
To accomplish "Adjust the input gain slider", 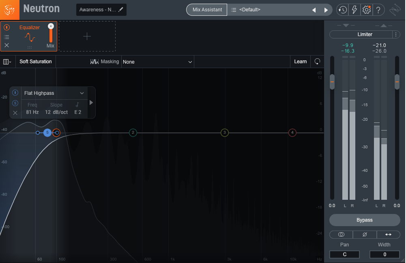I will pos(332,82).
